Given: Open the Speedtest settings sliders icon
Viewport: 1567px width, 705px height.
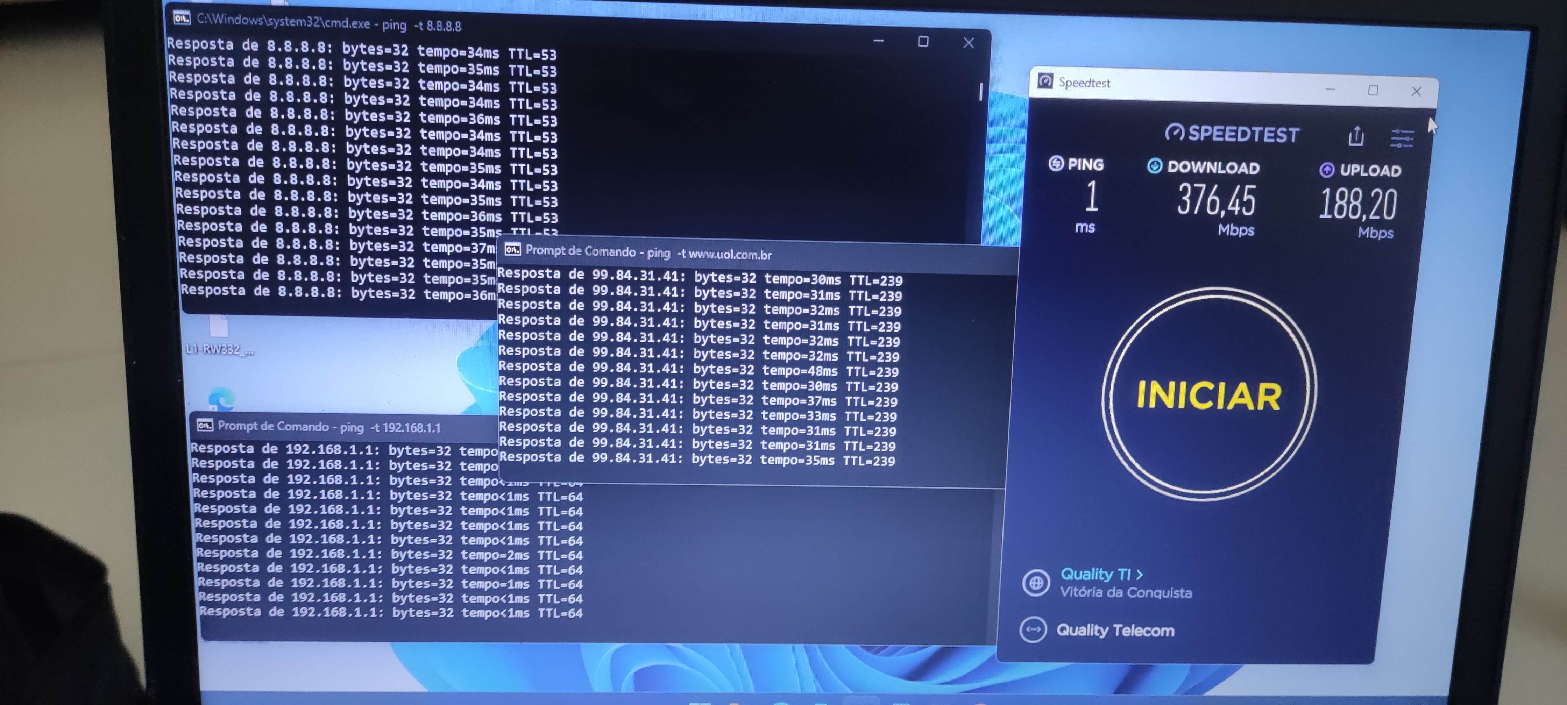Looking at the screenshot, I should pos(1402,138).
